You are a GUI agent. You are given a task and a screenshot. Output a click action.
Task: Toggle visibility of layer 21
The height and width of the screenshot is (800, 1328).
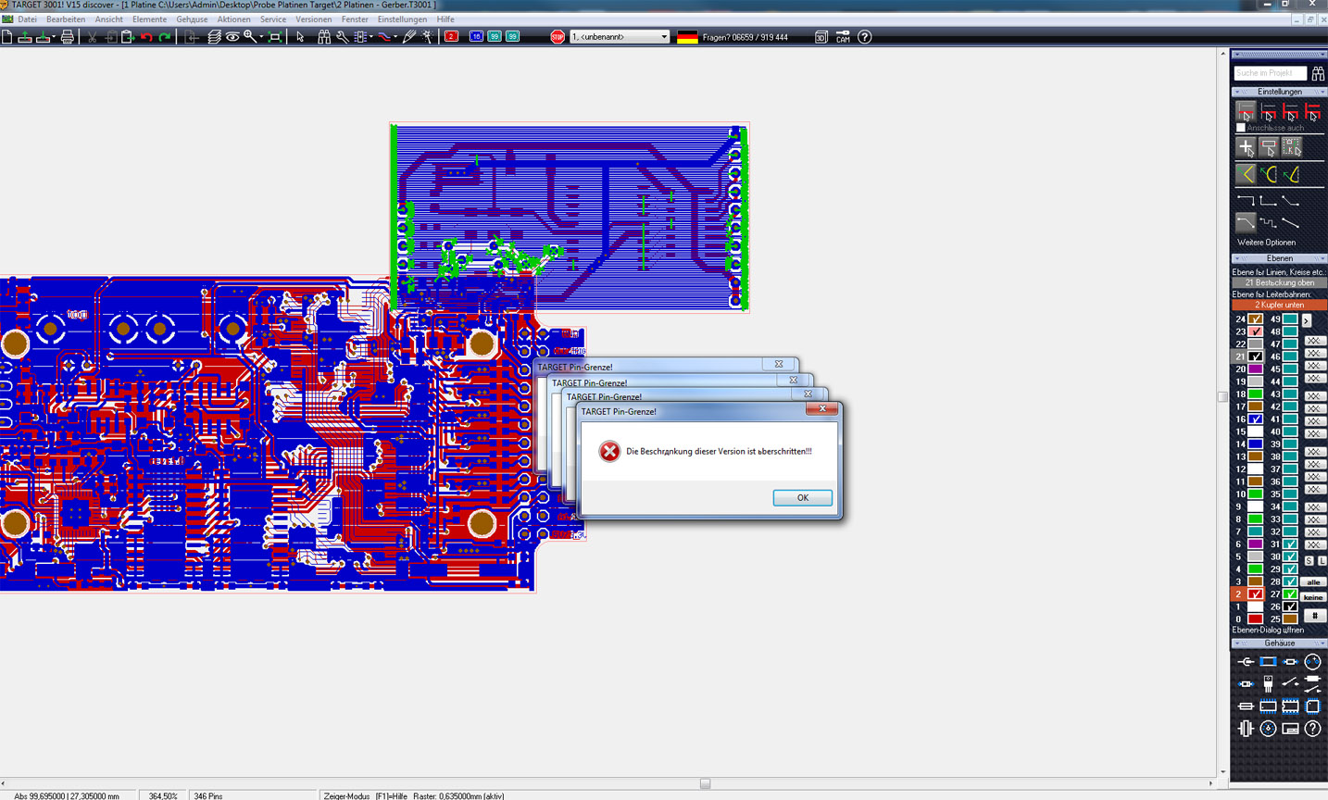pyautogui.click(x=1256, y=356)
